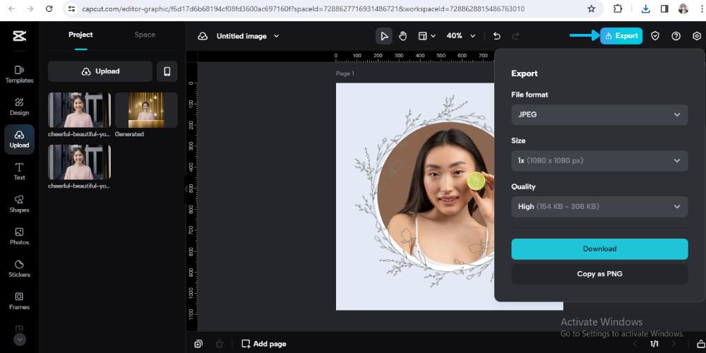This screenshot has height=353, width=706.
Task: Open the help question mark icon
Action: pos(676,36)
